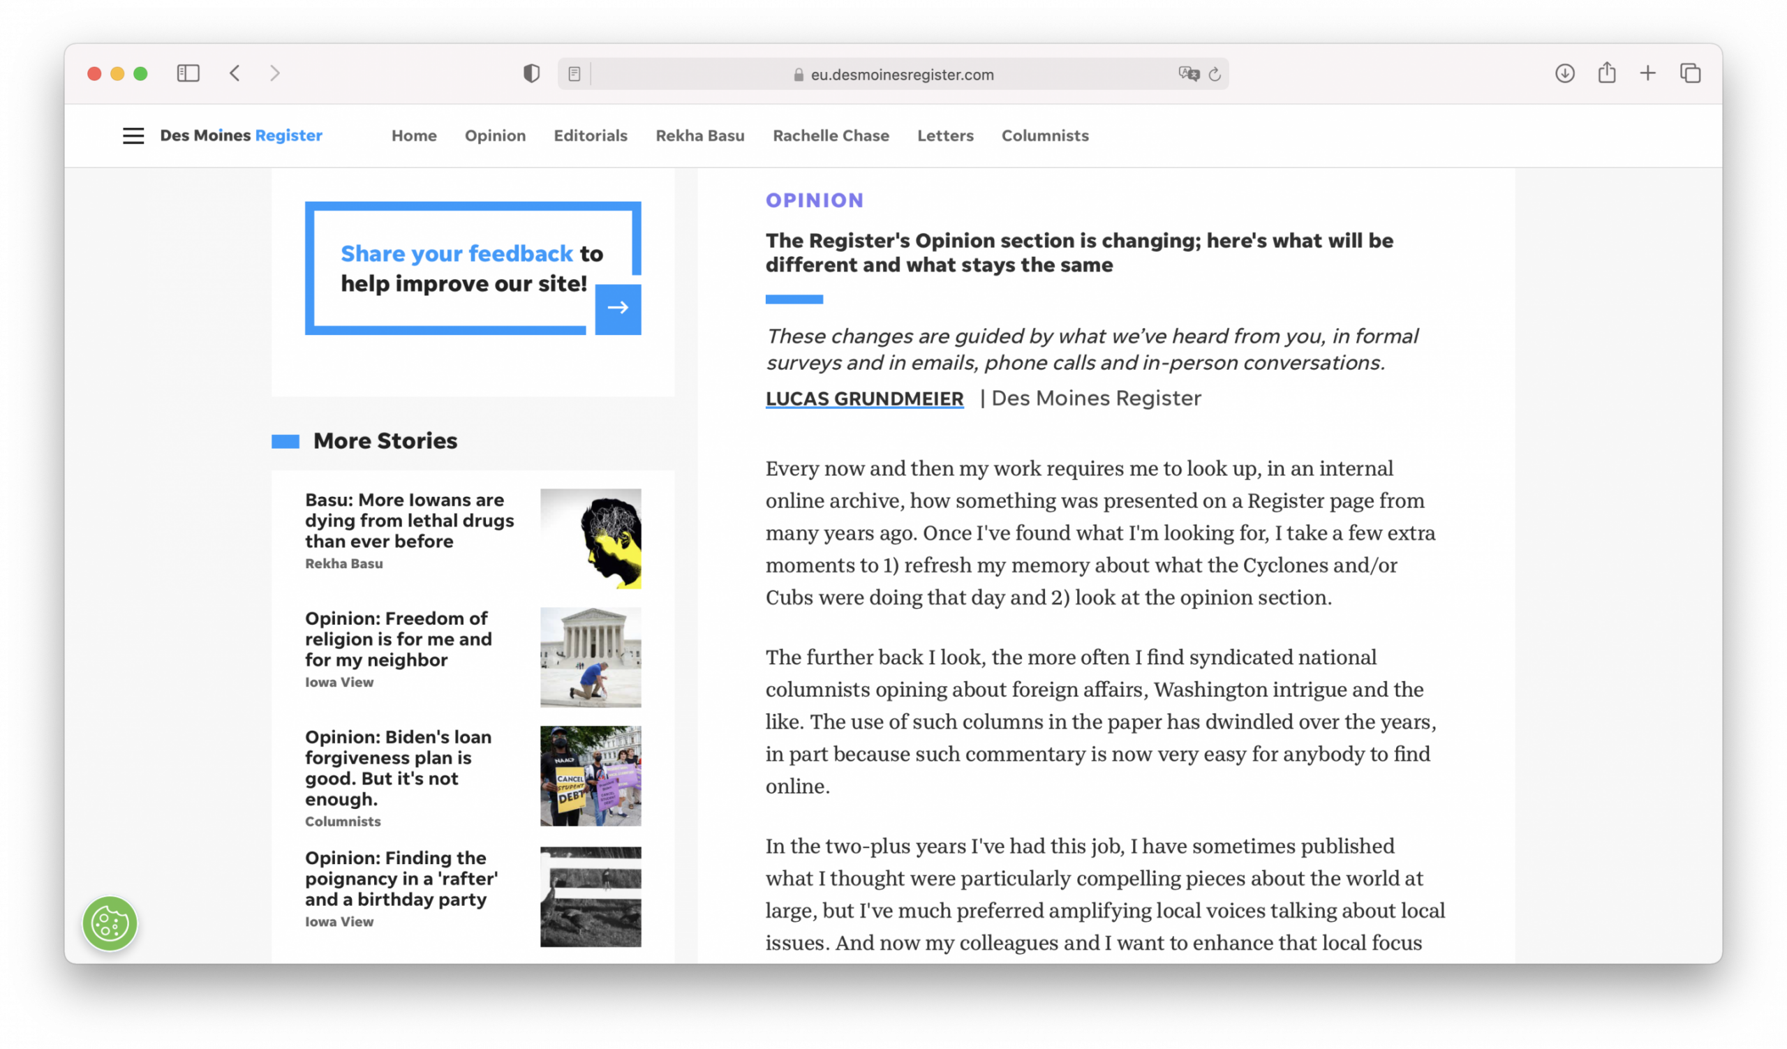The width and height of the screenshot is (1787, 1049).
Task: Open the Opinion nav item
Action: coord(495,135)
